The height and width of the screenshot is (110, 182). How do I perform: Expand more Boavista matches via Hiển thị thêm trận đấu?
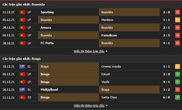89,51
